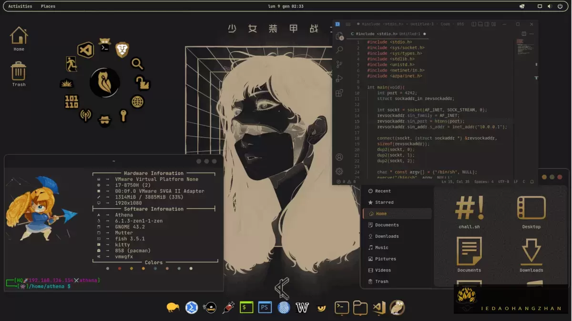Click Ln 15, Col 35 status entry
Screen dimensions: 572x321
coord(455,182)
